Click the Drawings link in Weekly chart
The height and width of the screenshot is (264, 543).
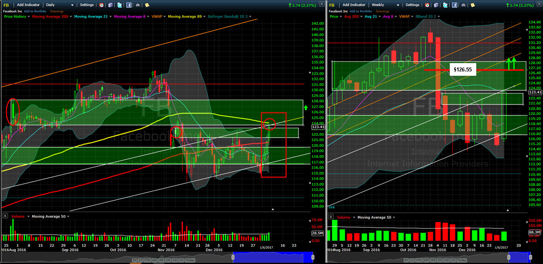point(383,11)
